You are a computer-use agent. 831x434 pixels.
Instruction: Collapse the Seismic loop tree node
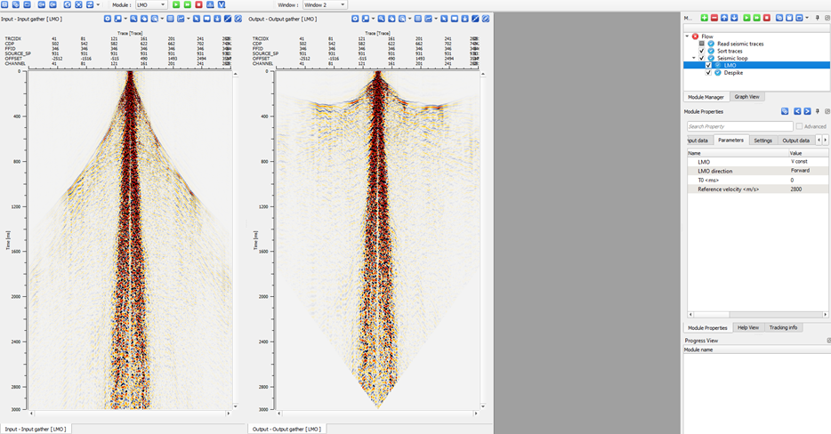[695, 58]
